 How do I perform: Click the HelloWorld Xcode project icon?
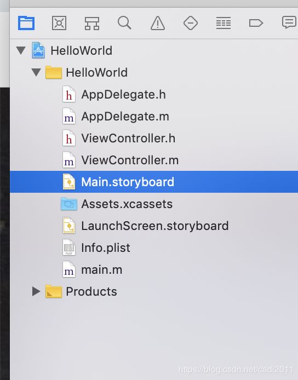point(38,50)
